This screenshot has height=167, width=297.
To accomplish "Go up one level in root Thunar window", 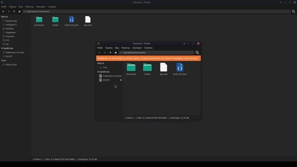I will coord(110,52).
